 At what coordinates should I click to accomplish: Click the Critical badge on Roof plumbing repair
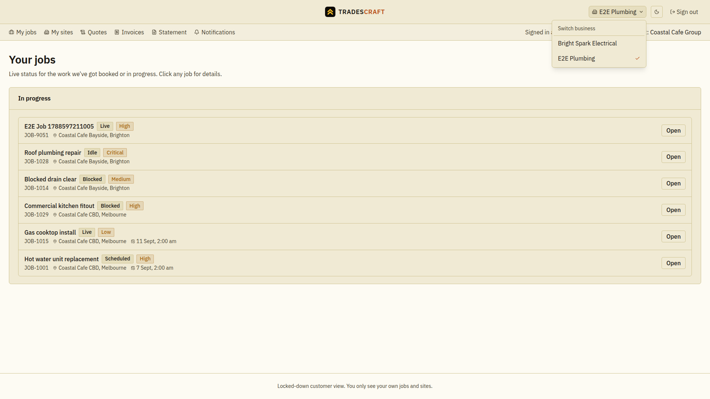click(115, 153)
